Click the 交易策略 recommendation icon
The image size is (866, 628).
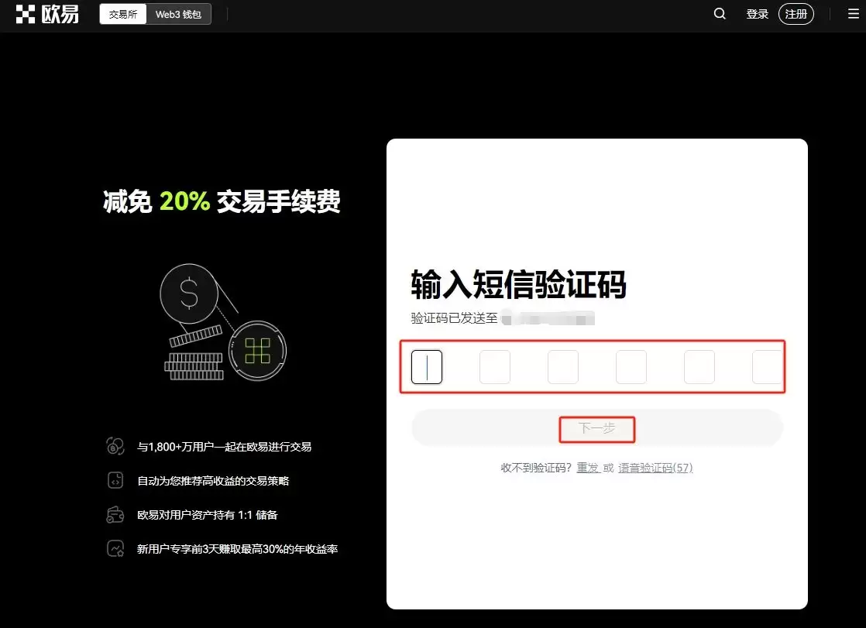click(x=115, y=480)
